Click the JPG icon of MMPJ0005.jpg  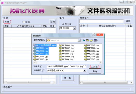point(35,59)
